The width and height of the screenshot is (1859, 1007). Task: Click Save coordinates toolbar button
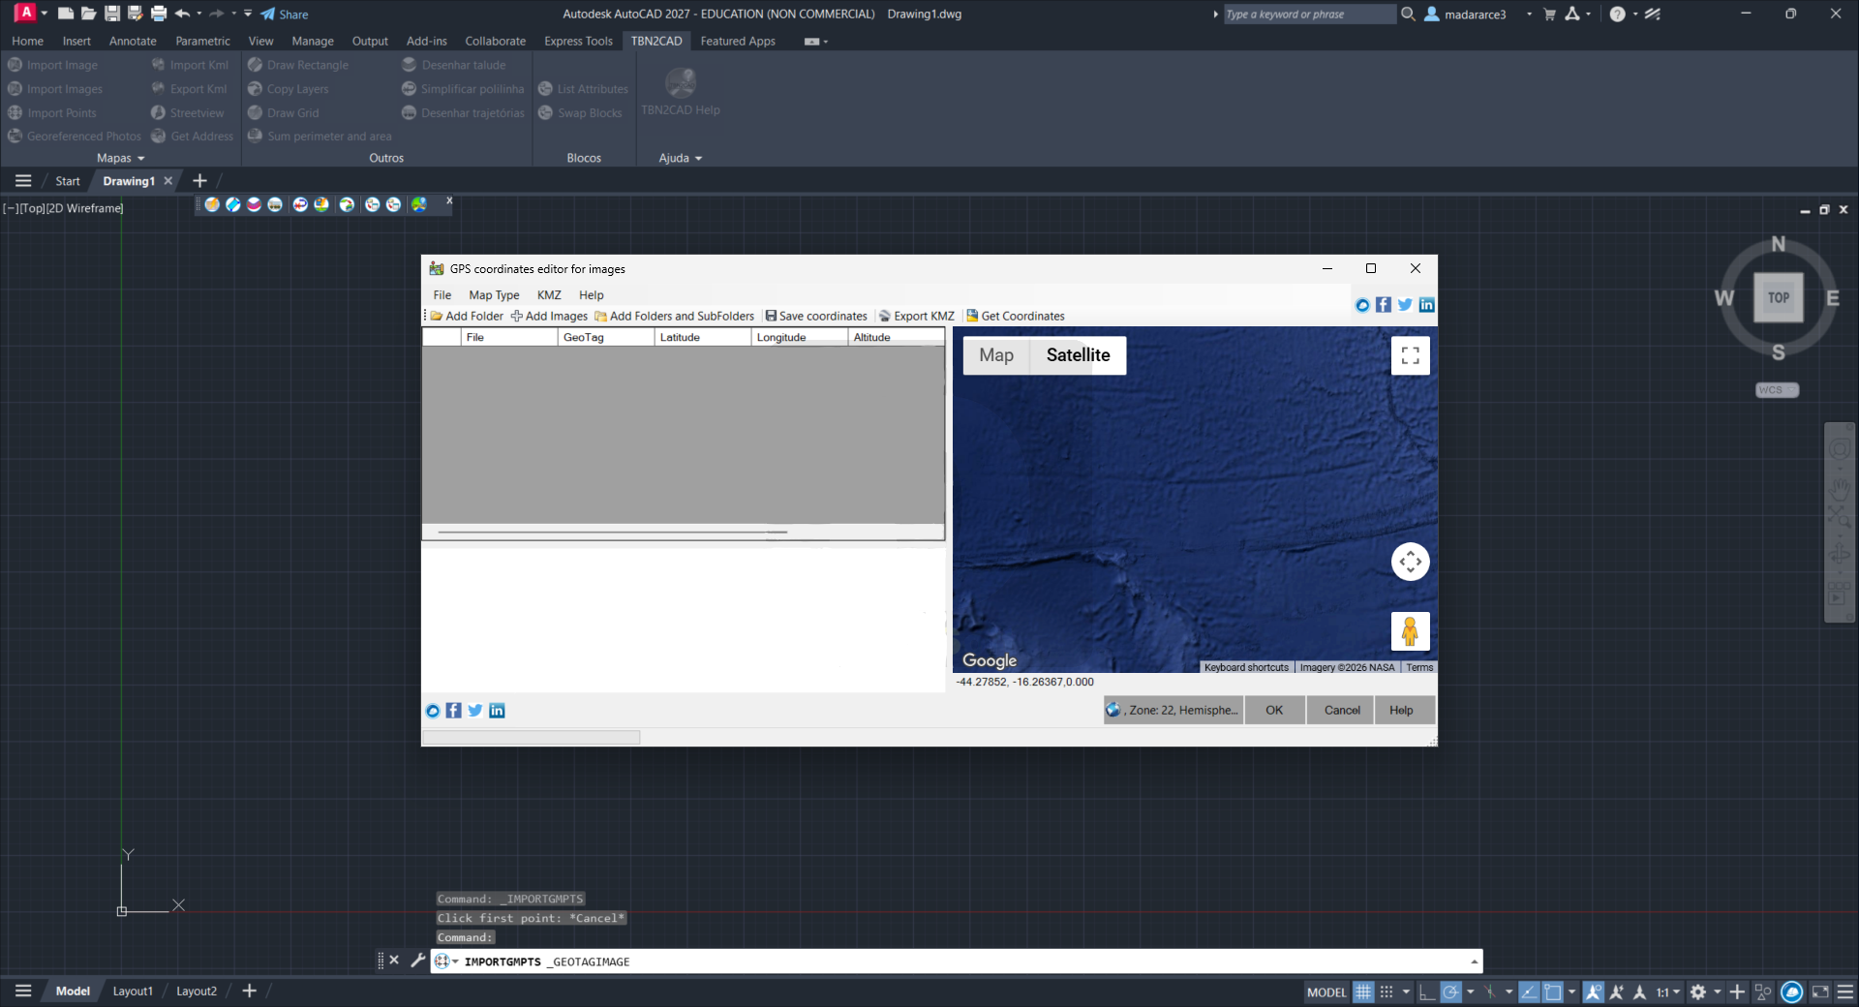click(816, 316)
